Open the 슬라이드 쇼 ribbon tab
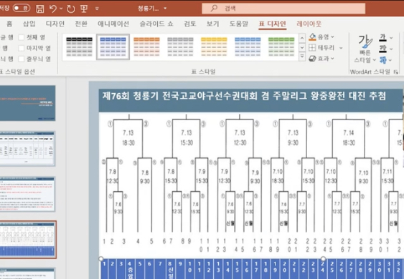This screenshot has height=279, width=404. pyautogui.click(x=156, y=24)
